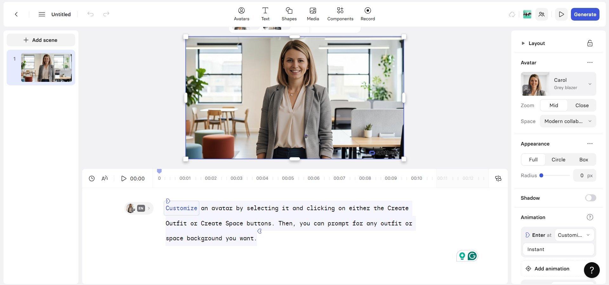Open the Space dropdown Modern collab
The width and height of the screenshot is (609, 285).
pos(568,121)
